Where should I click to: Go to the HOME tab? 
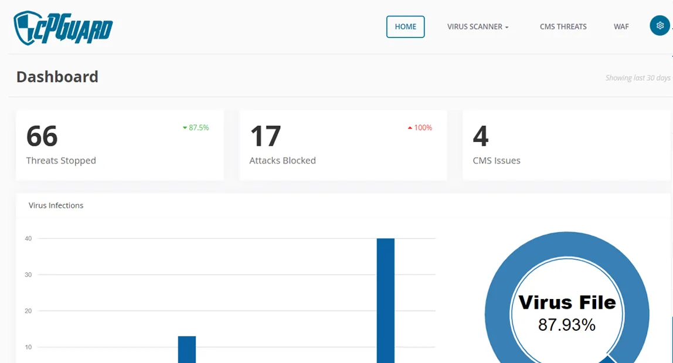405,26
